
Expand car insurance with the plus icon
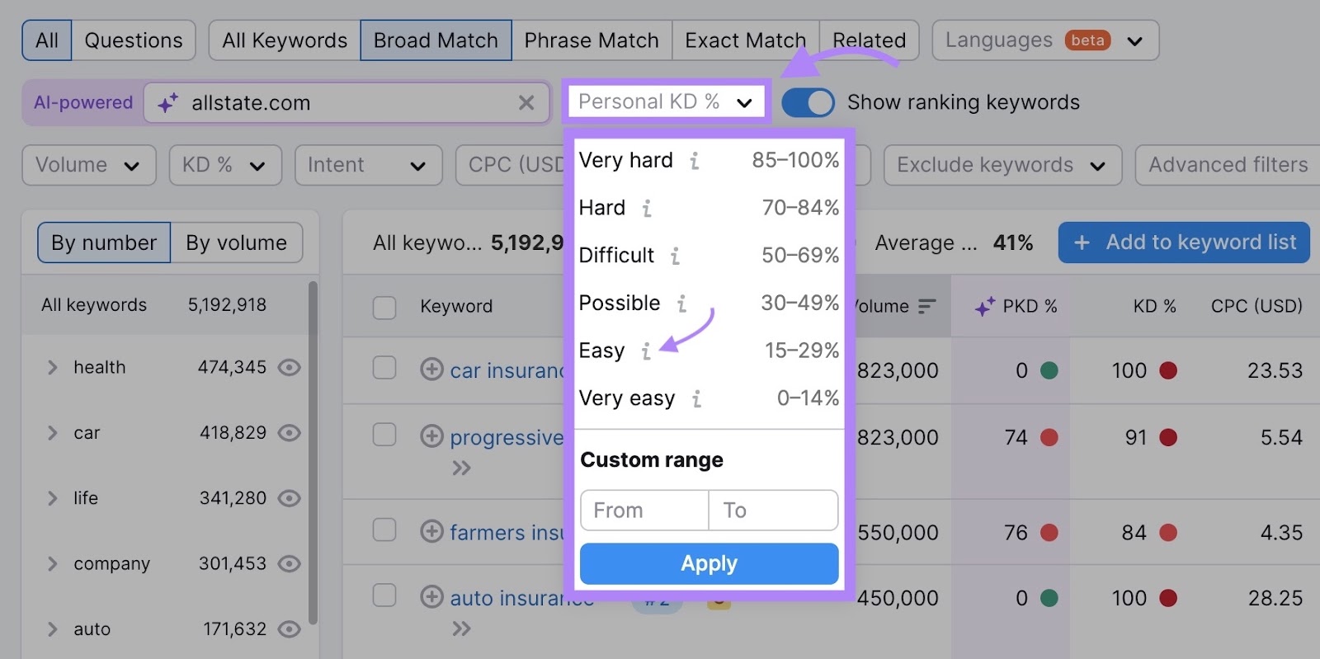(x=431, y=370)
